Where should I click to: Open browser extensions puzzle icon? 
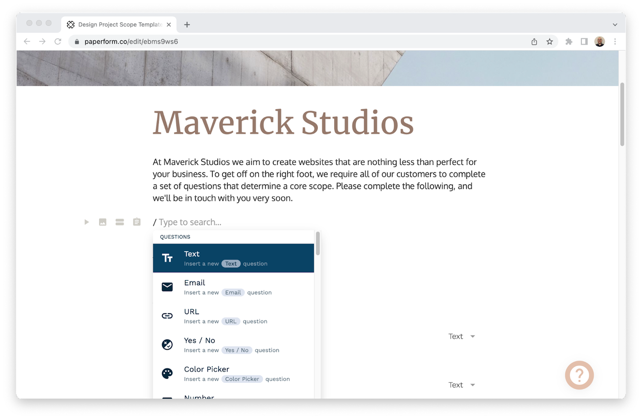569,42
